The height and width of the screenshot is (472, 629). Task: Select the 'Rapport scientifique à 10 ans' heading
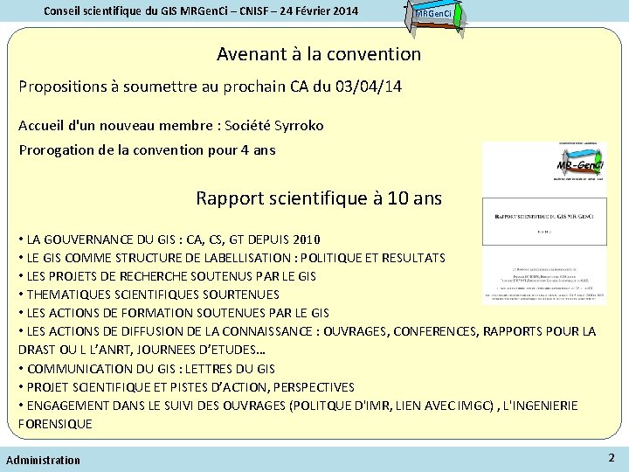(x=319, y=198)
